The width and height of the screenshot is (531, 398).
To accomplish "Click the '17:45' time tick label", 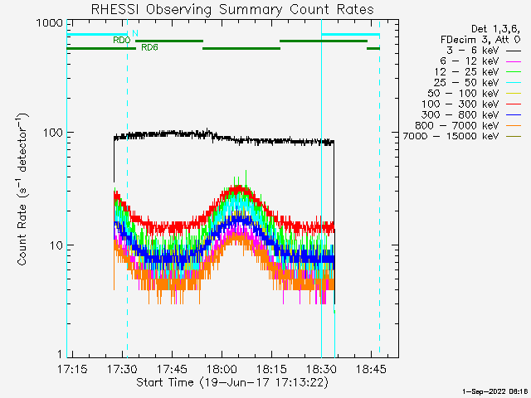I will click(172, 369).
